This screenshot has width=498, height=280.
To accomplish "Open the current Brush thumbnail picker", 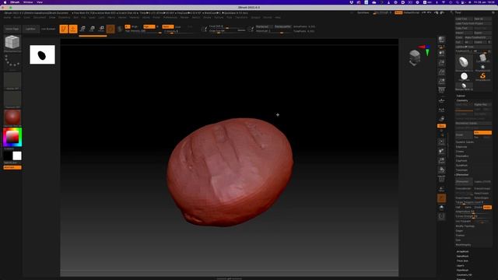I will pos(12,44).
